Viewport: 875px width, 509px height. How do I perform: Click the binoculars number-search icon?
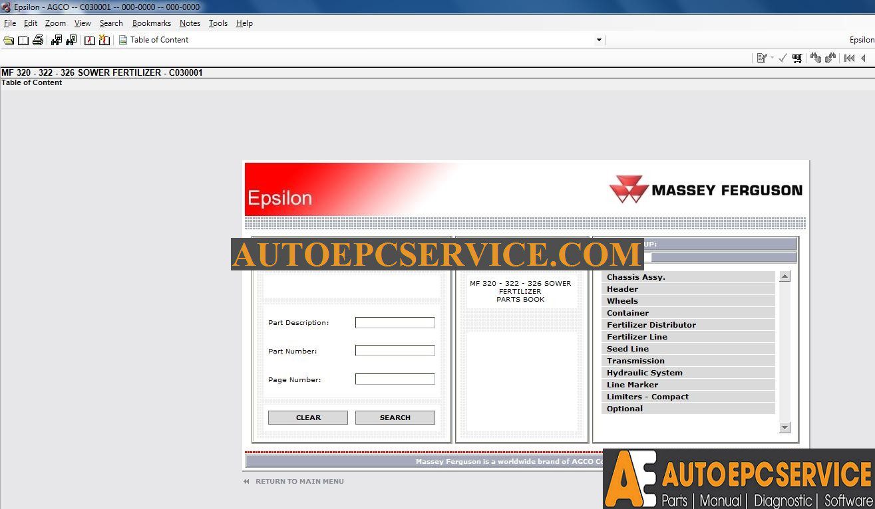point(57,40)
